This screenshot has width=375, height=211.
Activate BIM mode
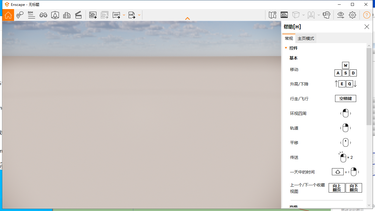tap(31, 15)
